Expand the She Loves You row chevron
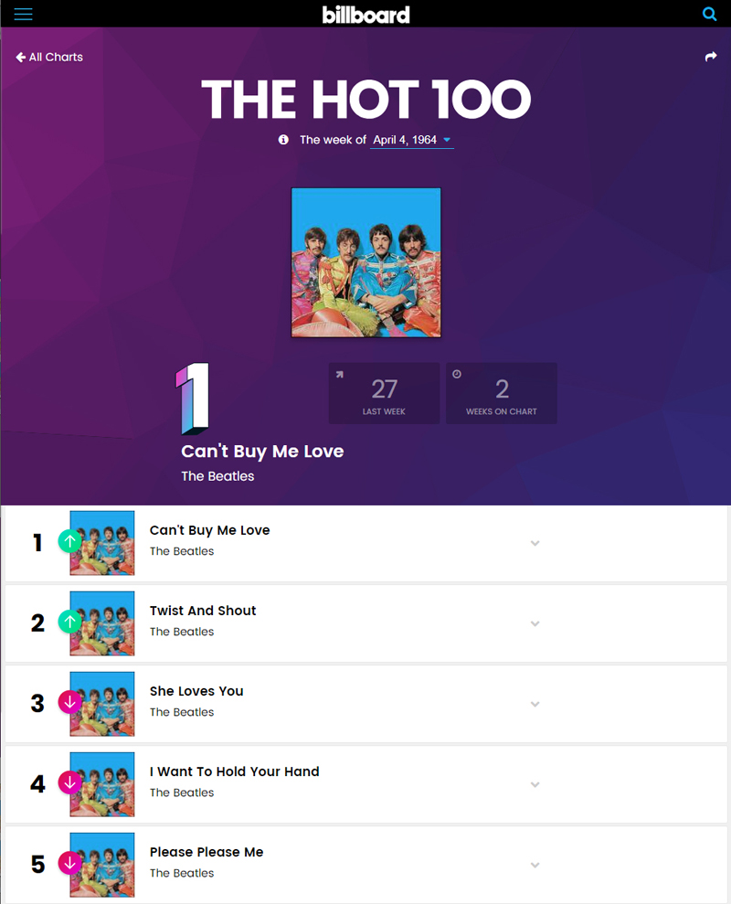 pos(535,704)
